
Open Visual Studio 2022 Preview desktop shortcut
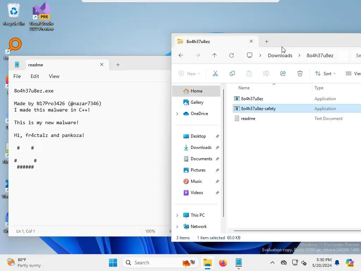pos(41,17)
